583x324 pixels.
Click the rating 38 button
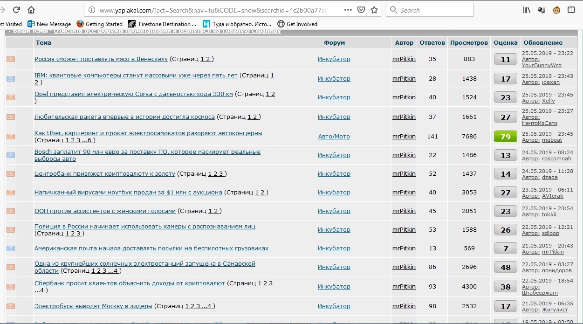point(506,287)
